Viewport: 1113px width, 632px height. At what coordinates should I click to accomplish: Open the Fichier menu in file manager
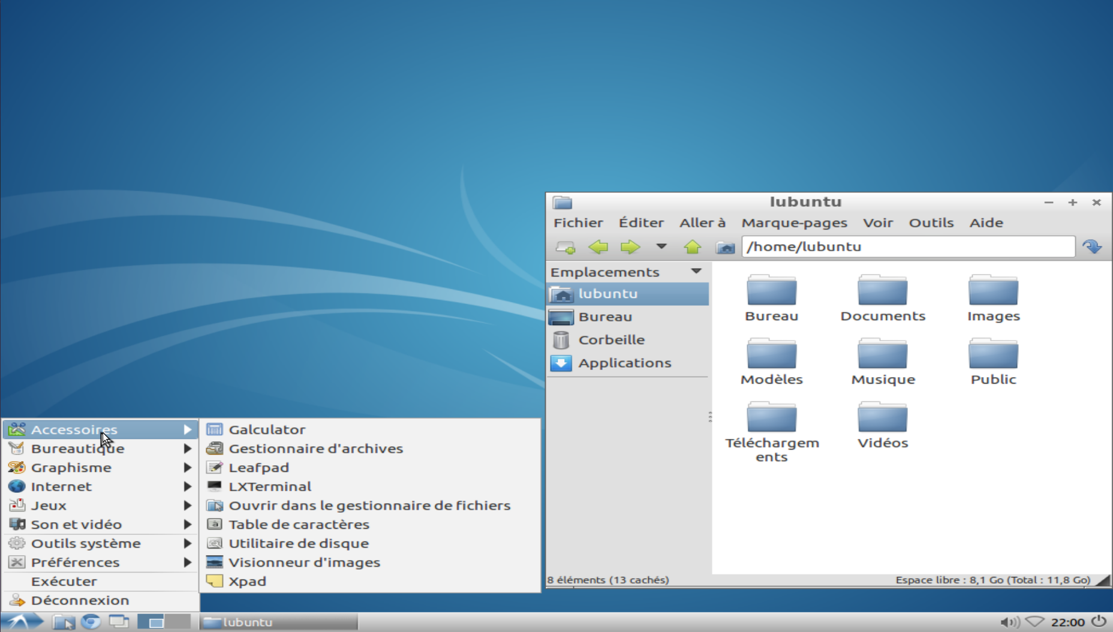[x=578, y=223]
